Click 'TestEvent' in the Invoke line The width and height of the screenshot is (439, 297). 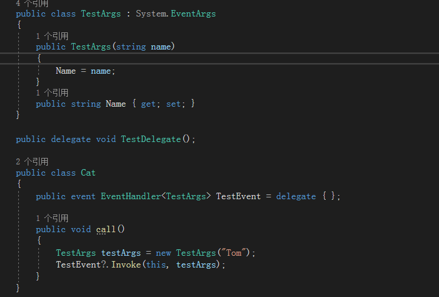point(78,265)
